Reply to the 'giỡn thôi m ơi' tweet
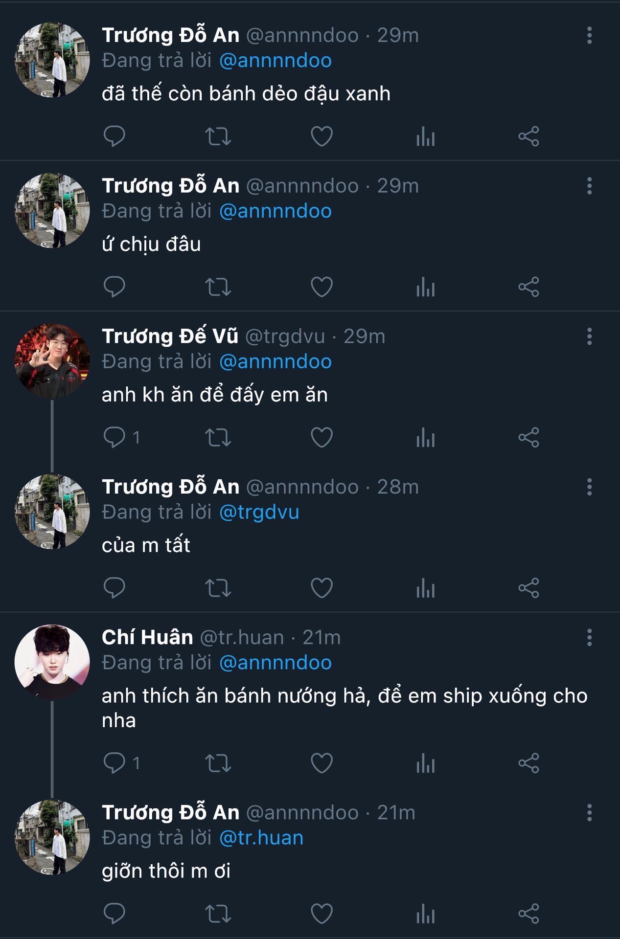 [115, 914]
